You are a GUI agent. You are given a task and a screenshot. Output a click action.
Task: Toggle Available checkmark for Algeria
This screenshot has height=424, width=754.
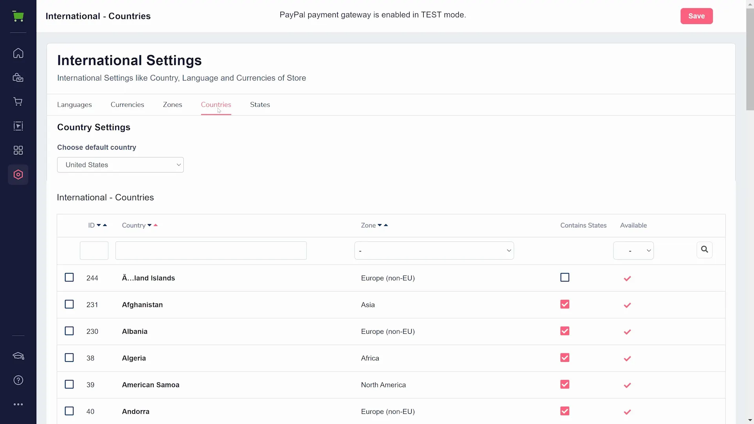click(627, 358)
